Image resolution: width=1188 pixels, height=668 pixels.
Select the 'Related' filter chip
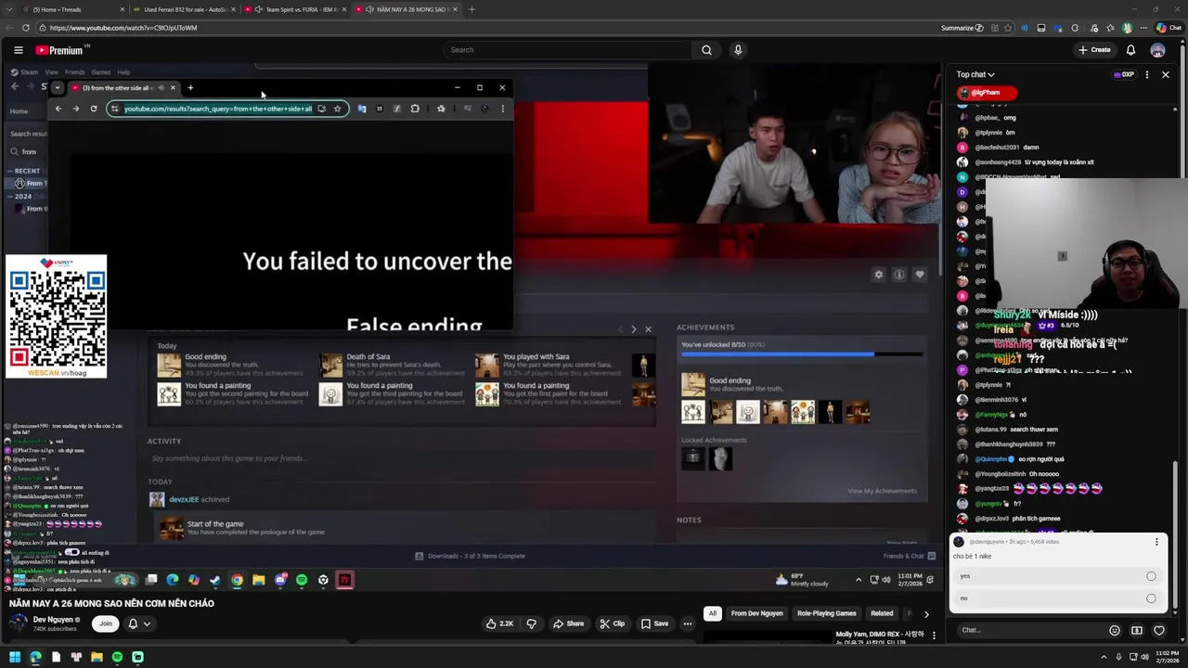tap(882, 613)
